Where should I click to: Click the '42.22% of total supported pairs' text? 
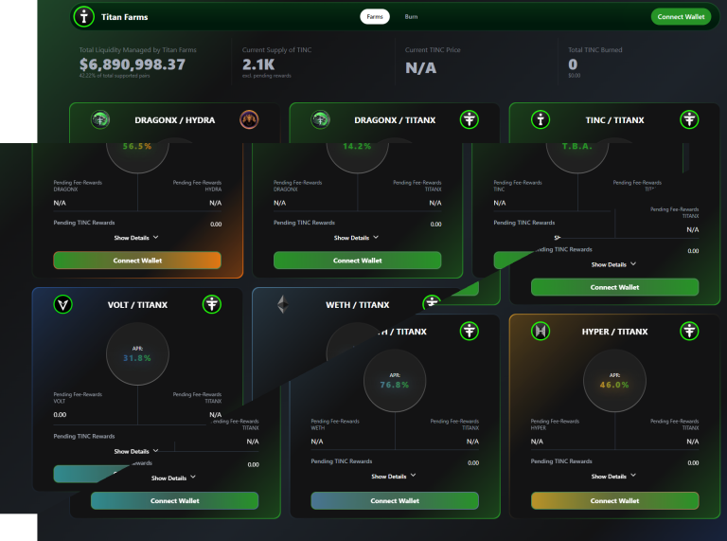pyautogui.click(x=115, y=76)
